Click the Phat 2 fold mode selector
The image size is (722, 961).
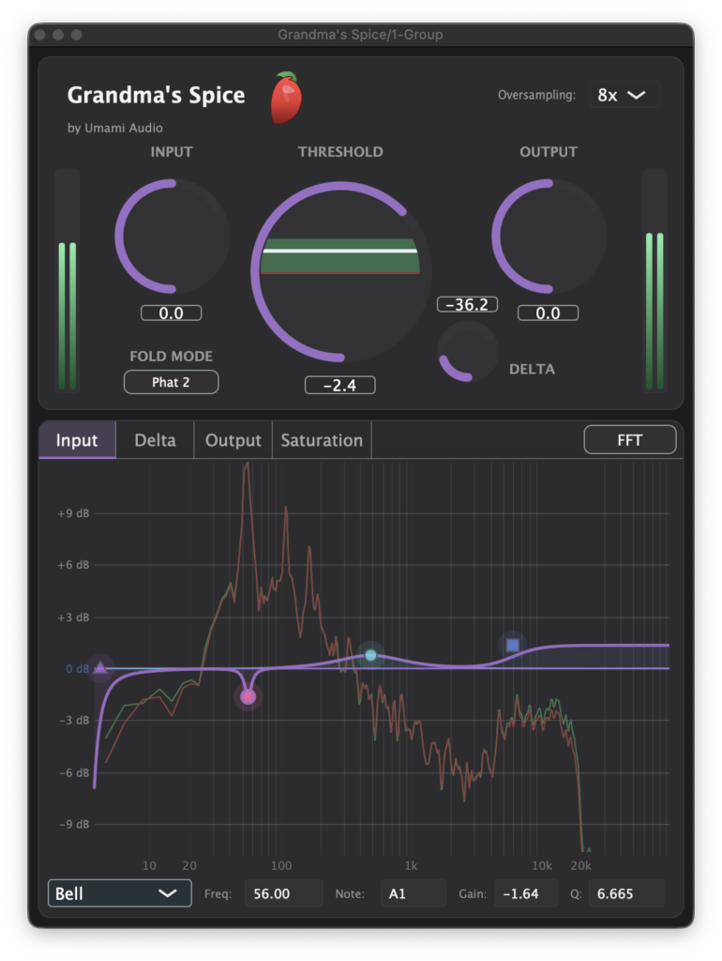pos(171,383)
